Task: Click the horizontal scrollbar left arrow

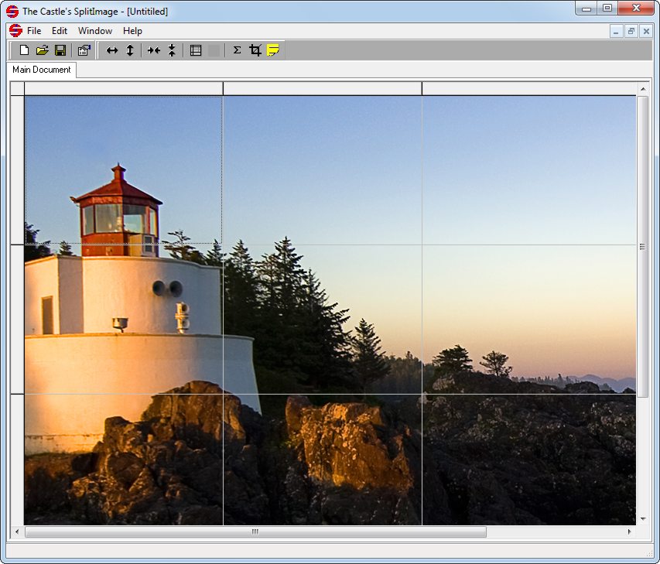Action: click(17, 532)
